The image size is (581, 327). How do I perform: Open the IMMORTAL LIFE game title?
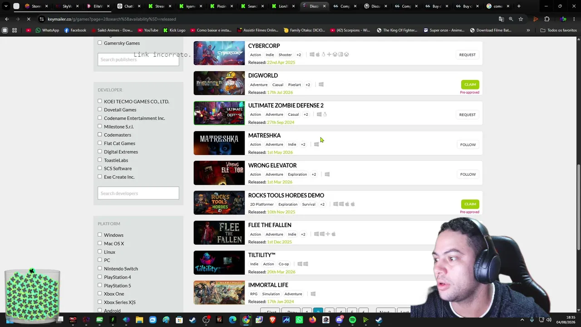(x=268, y=285)
